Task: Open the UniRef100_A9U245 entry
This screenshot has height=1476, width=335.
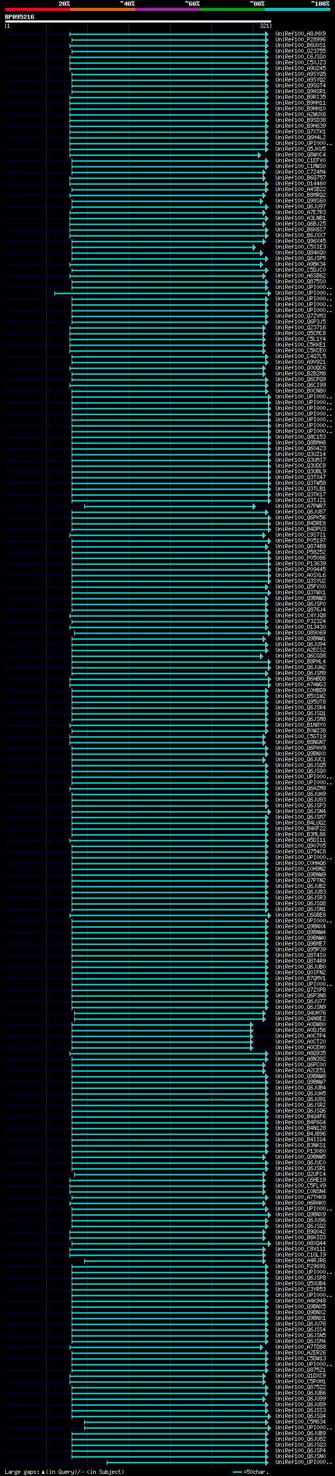Action: [x=300, y=68]
